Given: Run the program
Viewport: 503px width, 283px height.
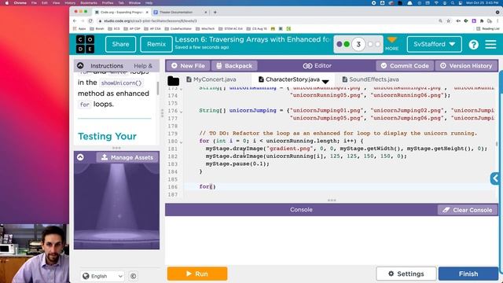Looking at the screenshot, I should pos(197,274).
